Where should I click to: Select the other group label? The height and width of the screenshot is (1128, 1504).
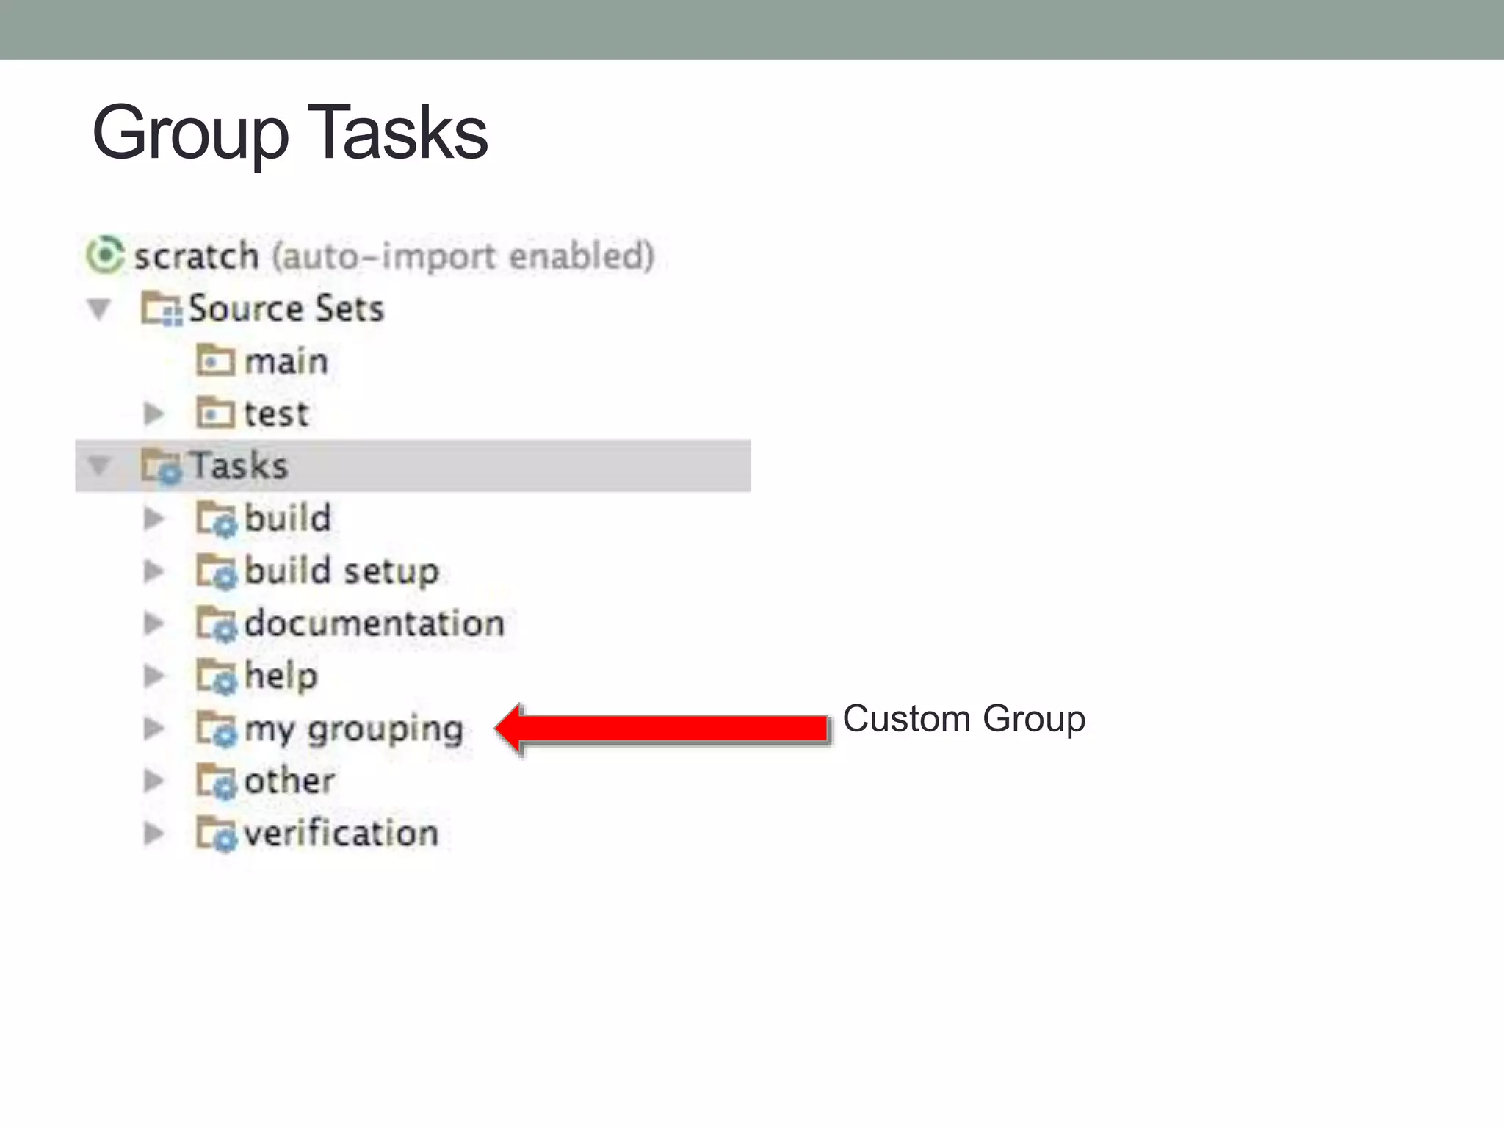click(x=289, y=781)
